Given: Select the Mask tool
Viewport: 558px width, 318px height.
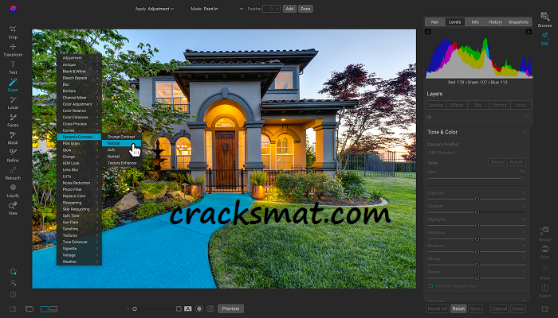Looking at the screenshot, I should pos(13,138).
